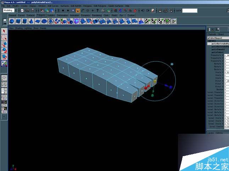Create a polygon cylinder from the shelf
Viewport: 229px width, 171px height.
click(x=24, y=21)
